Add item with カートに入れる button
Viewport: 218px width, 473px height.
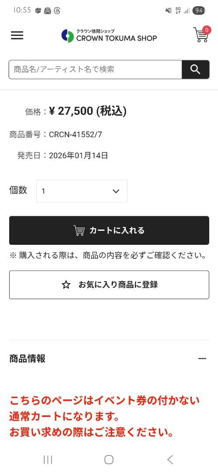tap(109, 230)
